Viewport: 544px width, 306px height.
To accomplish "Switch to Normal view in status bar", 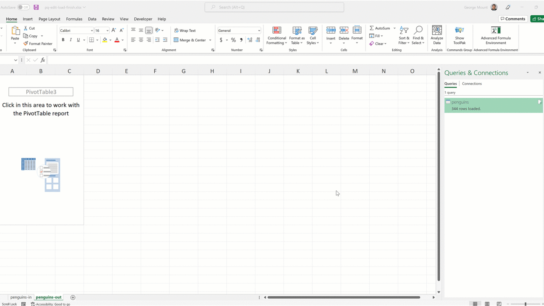I will click(475, 304).
